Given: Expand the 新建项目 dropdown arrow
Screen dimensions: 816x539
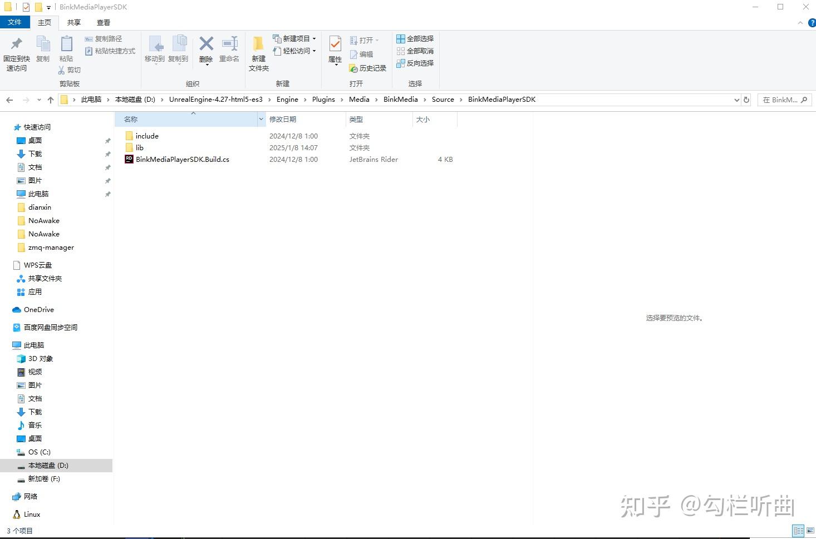Looking at the screenshot, I should (313, 38).
